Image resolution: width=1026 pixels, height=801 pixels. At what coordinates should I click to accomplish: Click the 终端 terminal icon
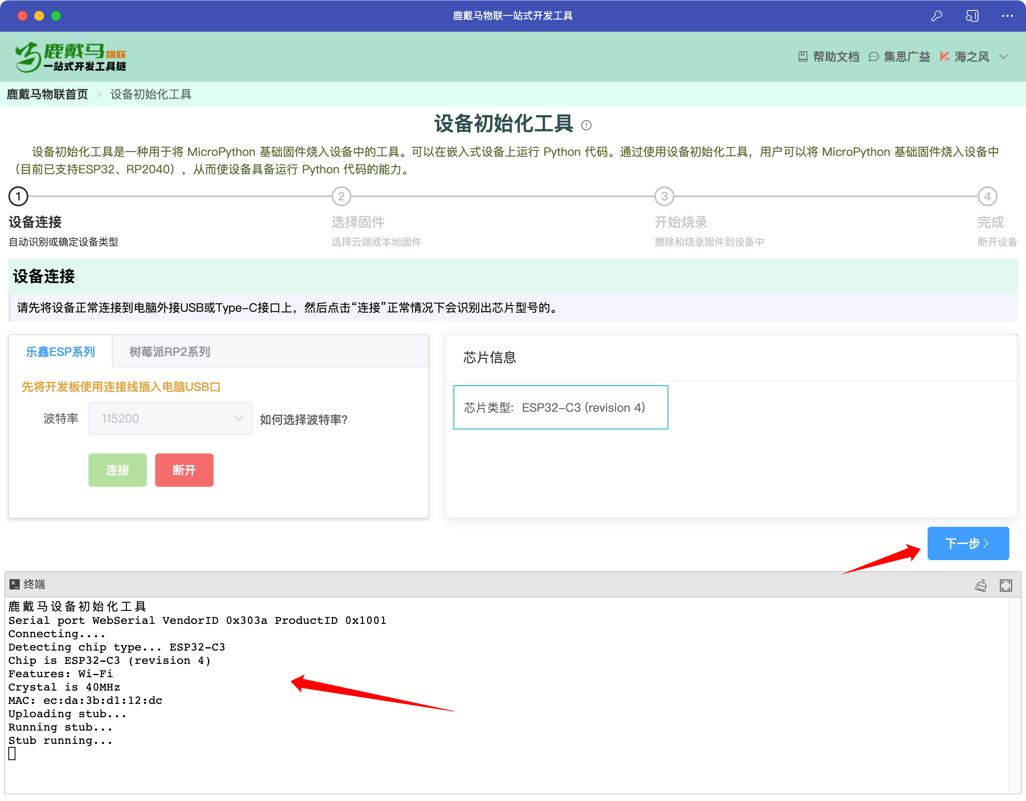coord(15,583)
